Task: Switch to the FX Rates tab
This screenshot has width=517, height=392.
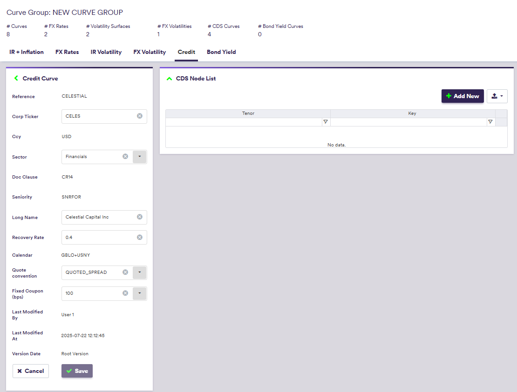Action: [x=67, y=52]
